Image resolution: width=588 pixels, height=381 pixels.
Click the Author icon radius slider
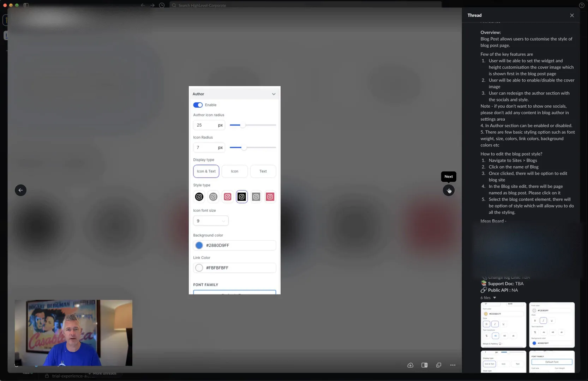(x=253, y=125)
